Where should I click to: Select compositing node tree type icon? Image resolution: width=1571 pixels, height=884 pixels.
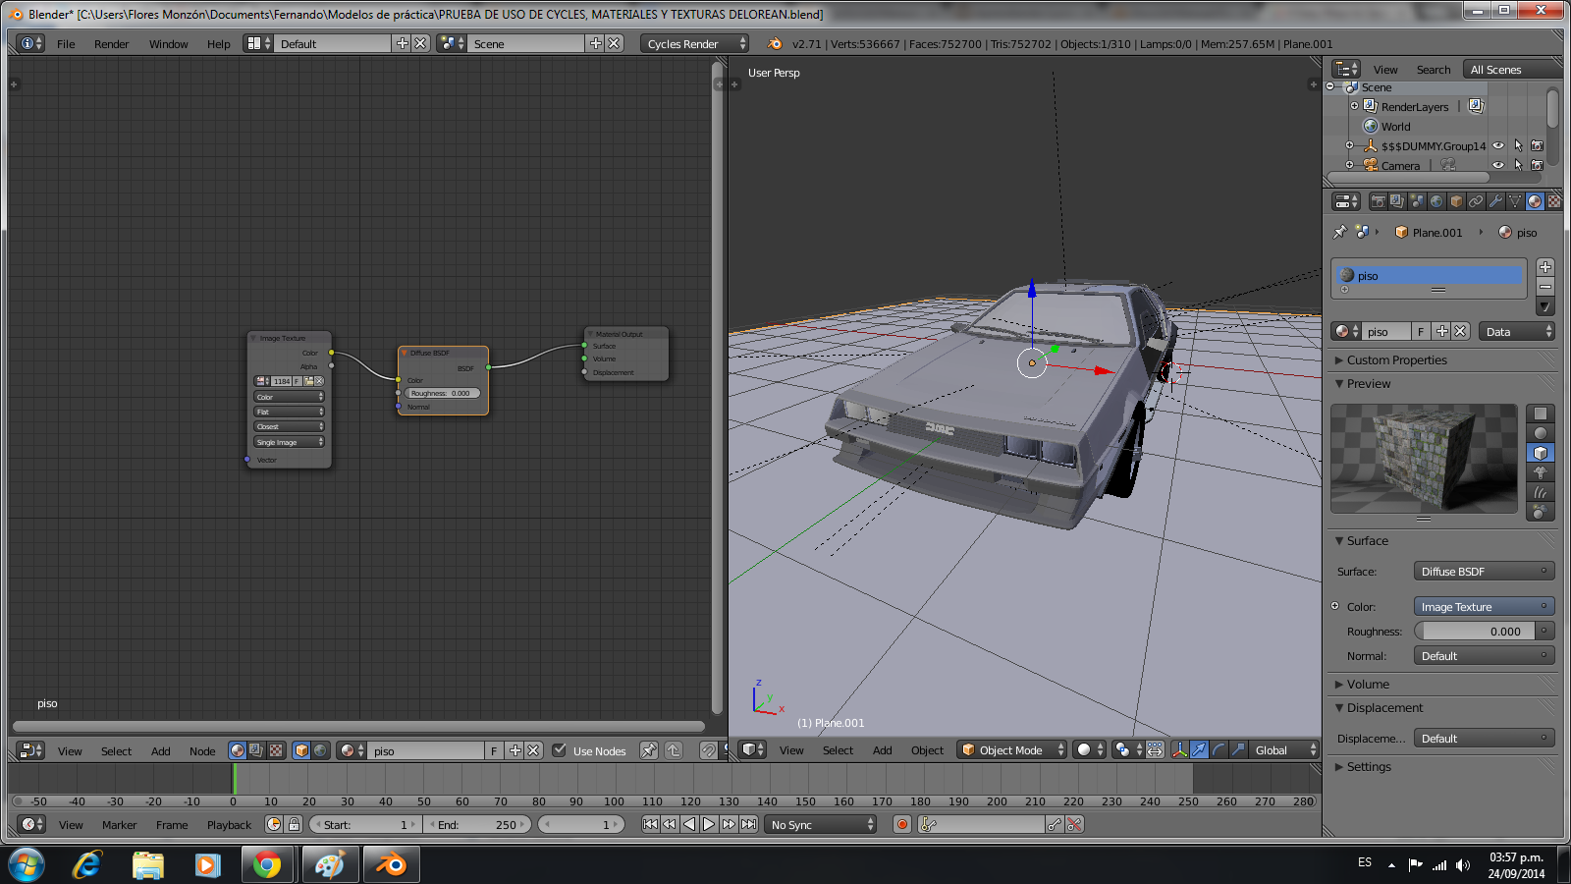256,750
